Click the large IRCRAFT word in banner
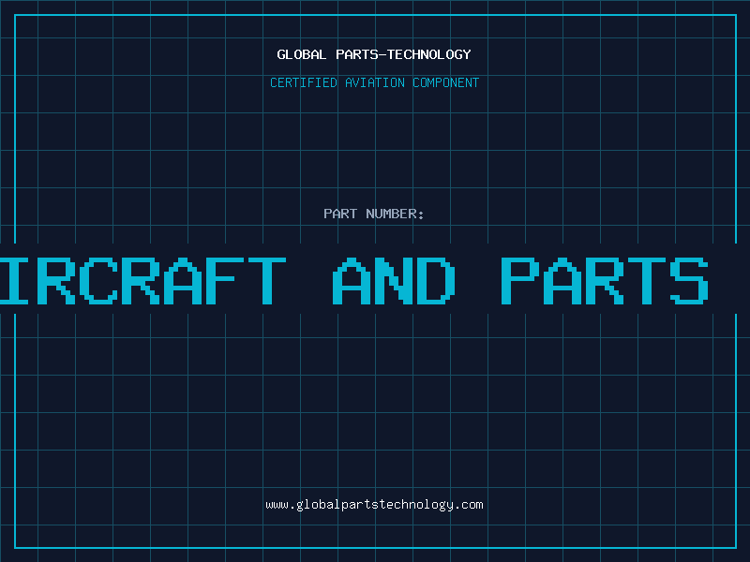The width and height of the screenshot is (750, 562). pos(142,280)
